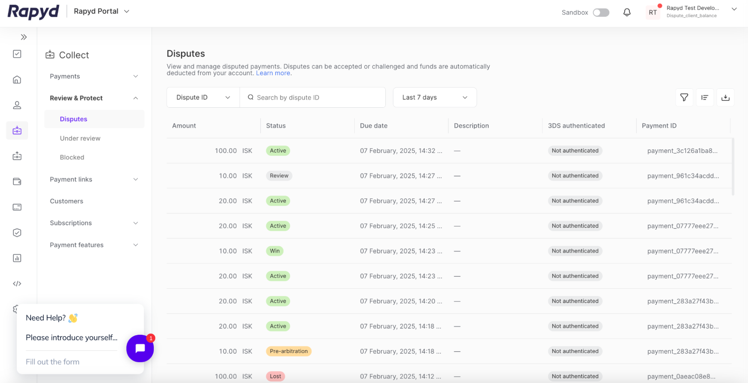Open the Rapyd Portal switcher
Screen dimensions: 748x383
[x=101, y=11]
